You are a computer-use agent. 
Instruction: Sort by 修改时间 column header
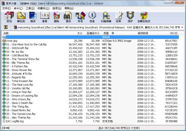coord(147,33)
